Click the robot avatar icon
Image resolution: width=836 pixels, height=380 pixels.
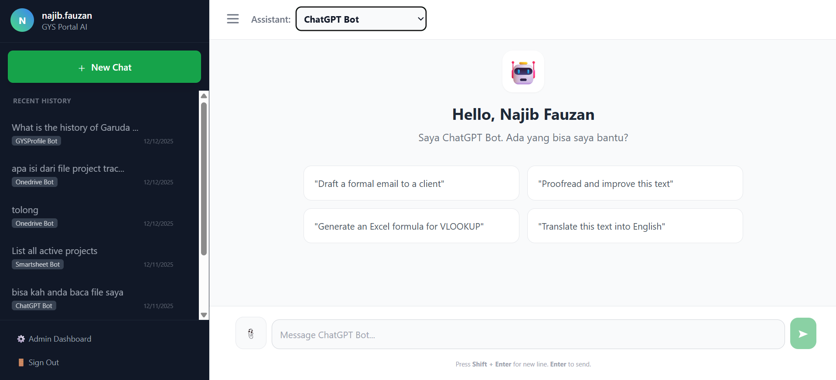point(523,72)
